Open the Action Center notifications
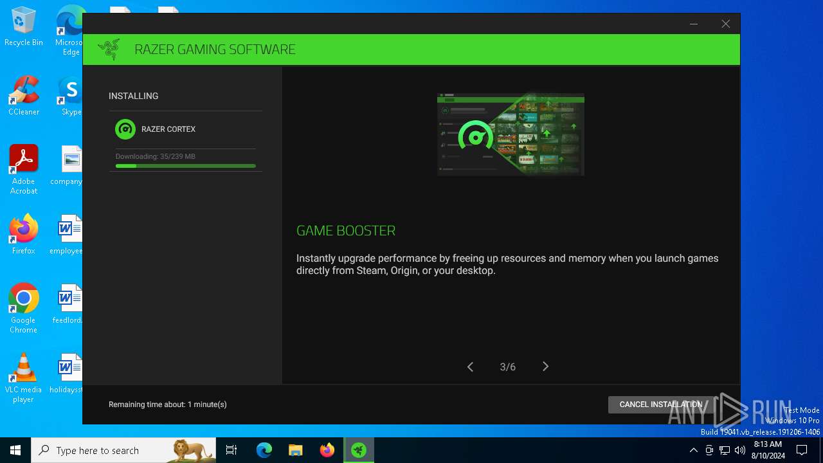This screenshot has height=463, width=823. coord(802,450)
